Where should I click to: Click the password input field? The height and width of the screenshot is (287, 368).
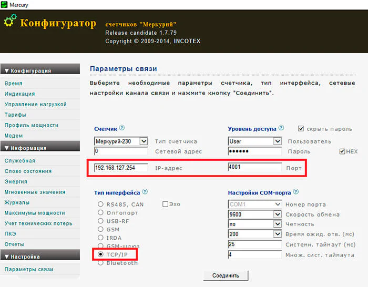pos(254,151)
